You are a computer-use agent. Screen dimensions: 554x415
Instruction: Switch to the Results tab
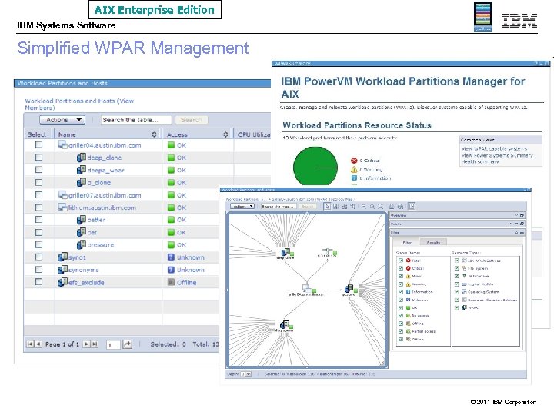tap(433, 242)
